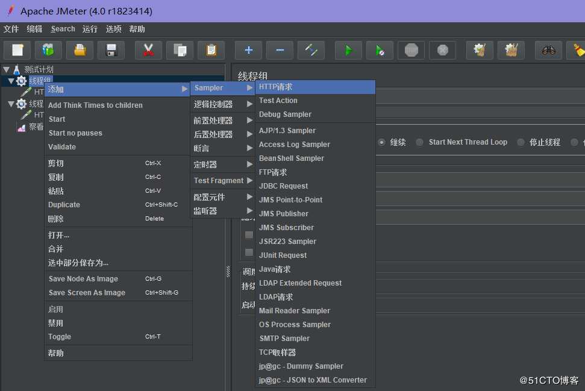Select Add Think Times to children
The height and width of the screenshot is (391, 585).
[118, 105]
